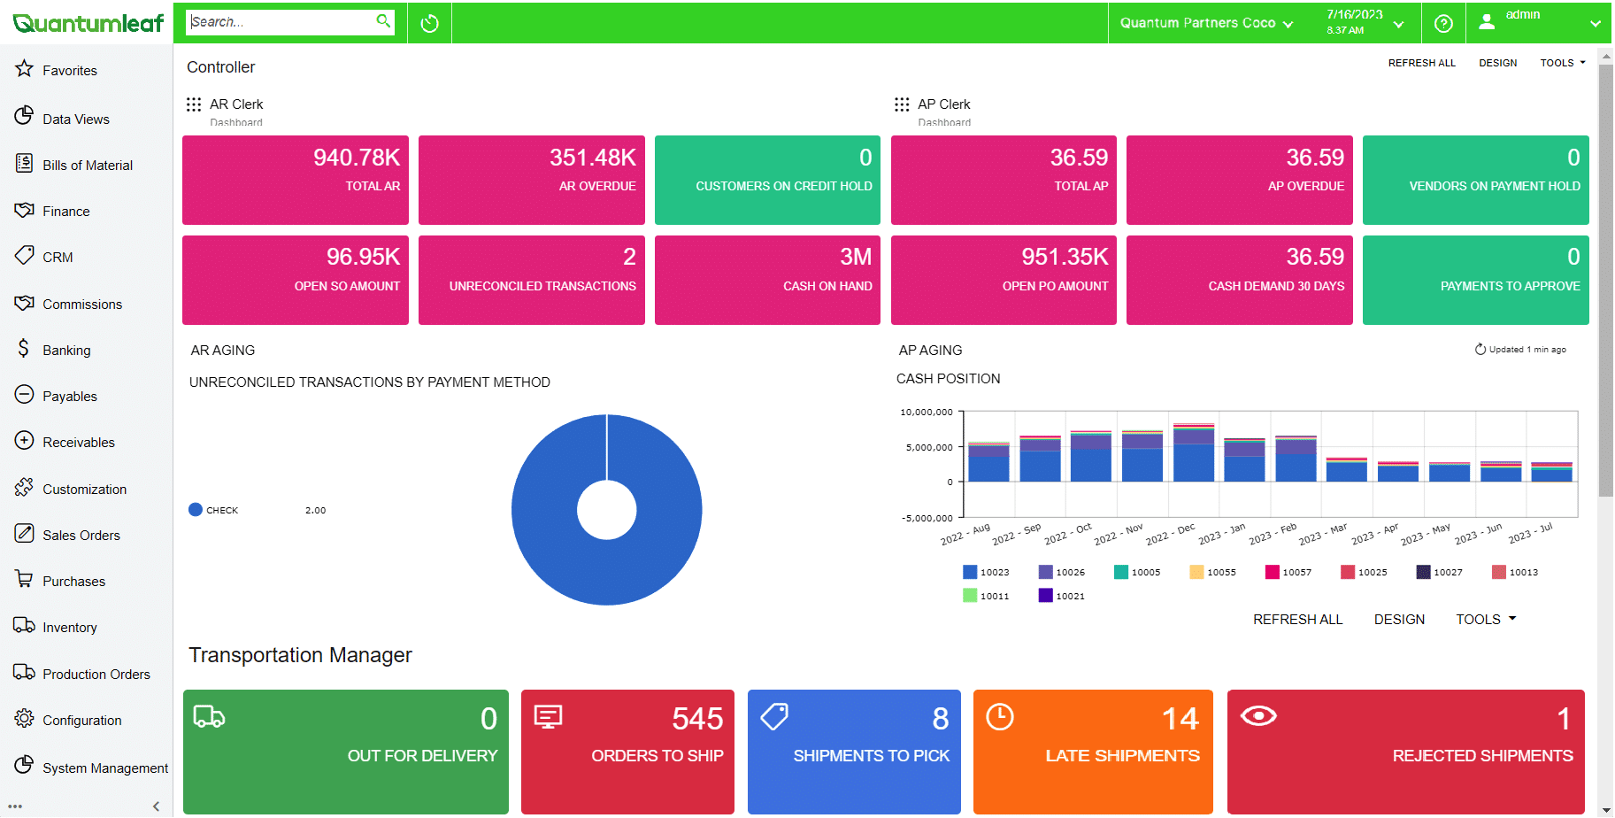Click the search magnifier icon
1615x818 pixels.
383,21
